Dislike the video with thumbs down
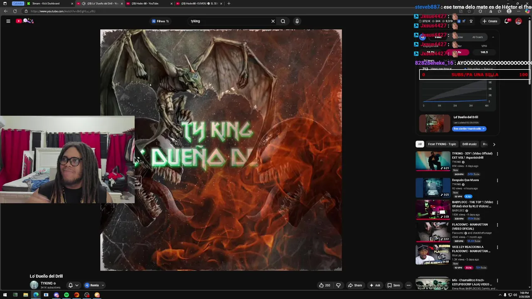Viewport: 532px width, 299px height. 338,285
